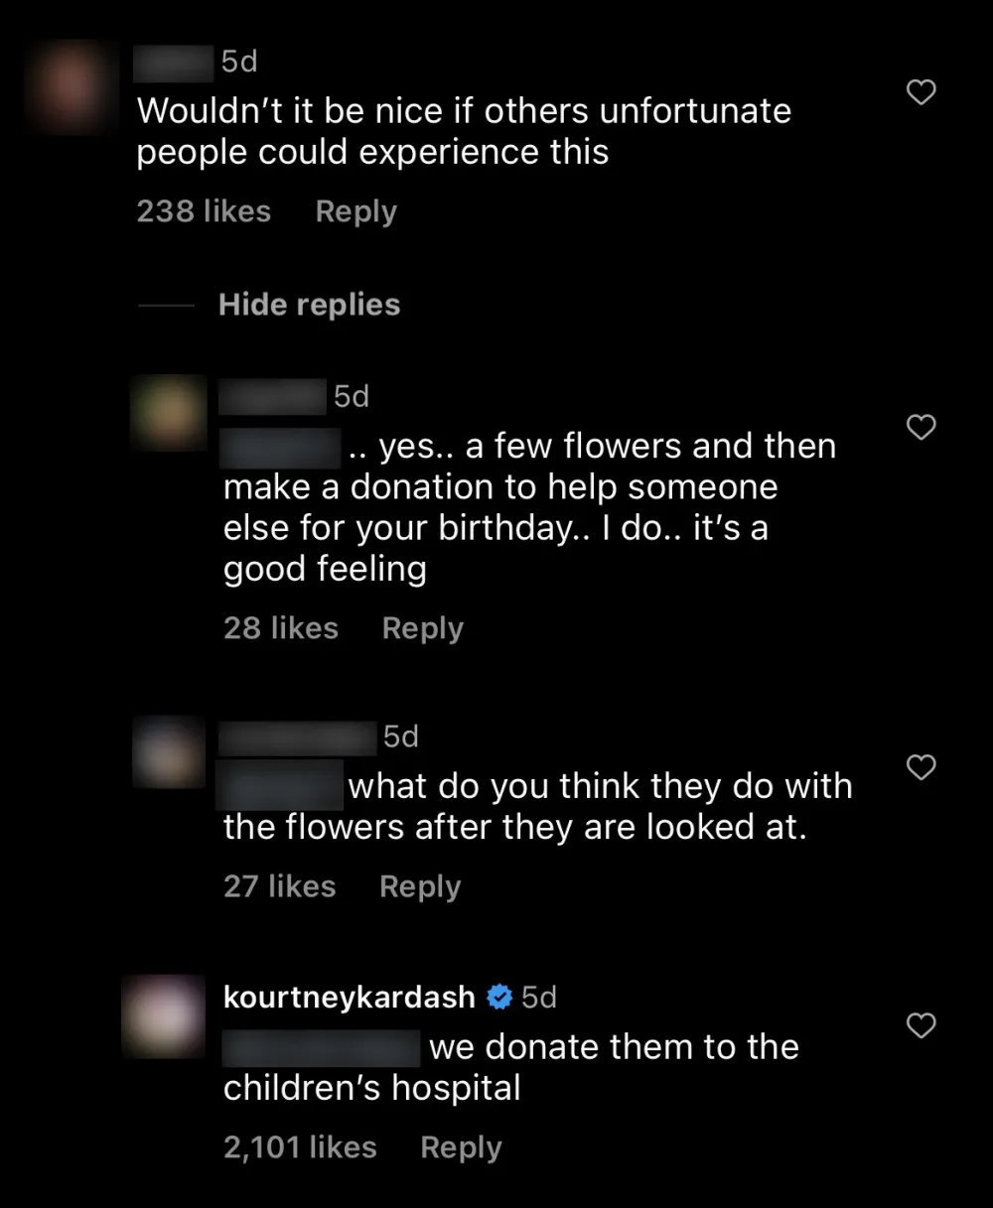Toggle the heart on kourtneykardash's comment
Screen dimensions: 993x1208
coord(921,1026)
